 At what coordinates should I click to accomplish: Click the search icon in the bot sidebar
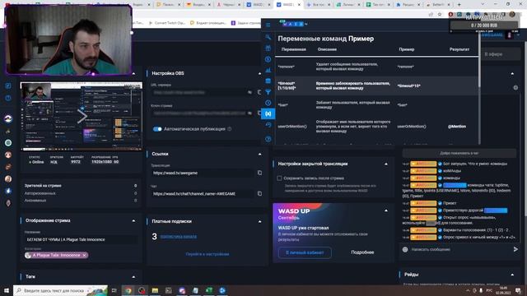point(268,37)
